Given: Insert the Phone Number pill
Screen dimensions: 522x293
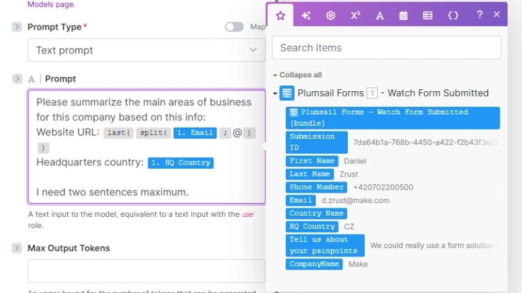Looking at the screenshot, I should [316, 187].
